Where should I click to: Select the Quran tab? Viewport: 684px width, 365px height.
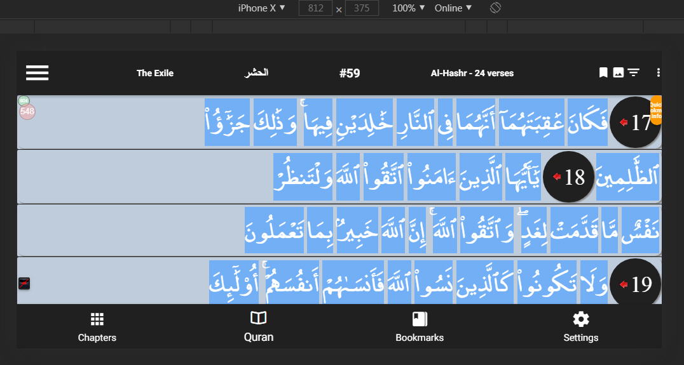click(x=259, y=327)
